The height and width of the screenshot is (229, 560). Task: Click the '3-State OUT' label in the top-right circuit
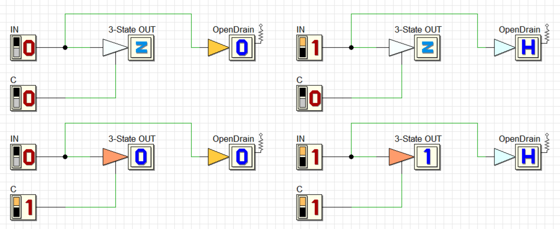pyautogui.click(x=418, y=30)
